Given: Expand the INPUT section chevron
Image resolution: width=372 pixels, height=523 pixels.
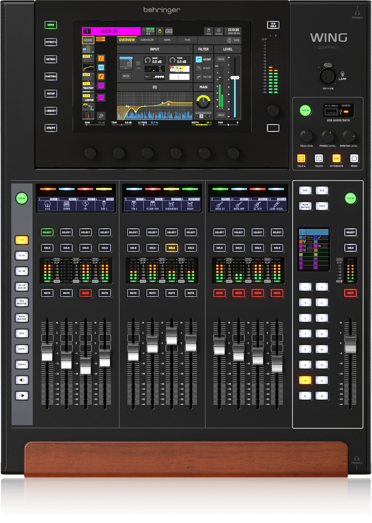Looking at the screenshot, I should pyautogui.click(x=190, y=49).
